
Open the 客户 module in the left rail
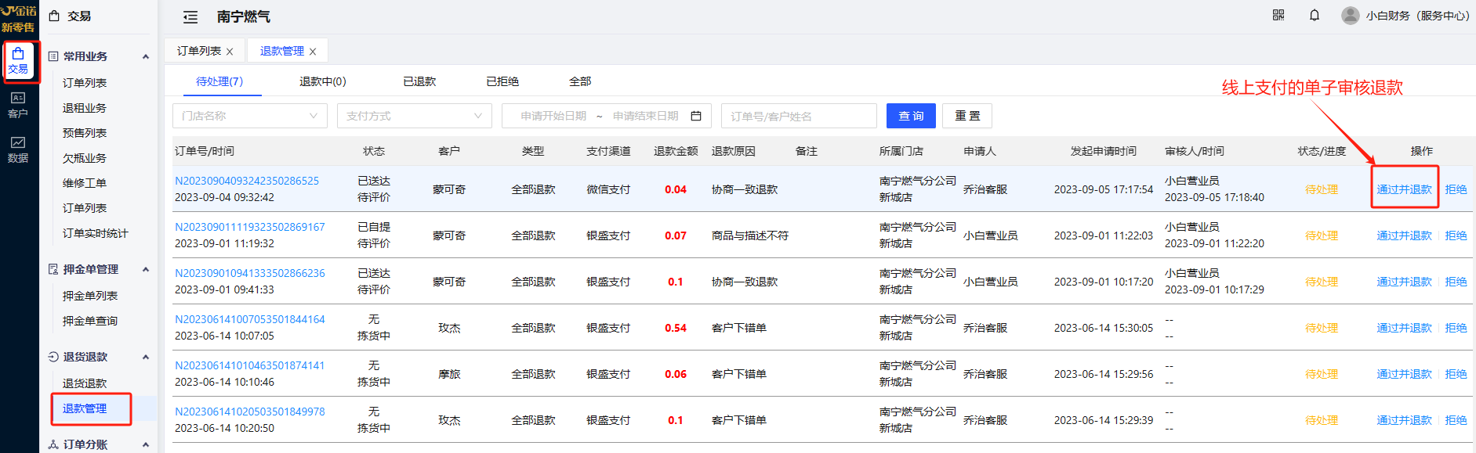pos(18,106)
